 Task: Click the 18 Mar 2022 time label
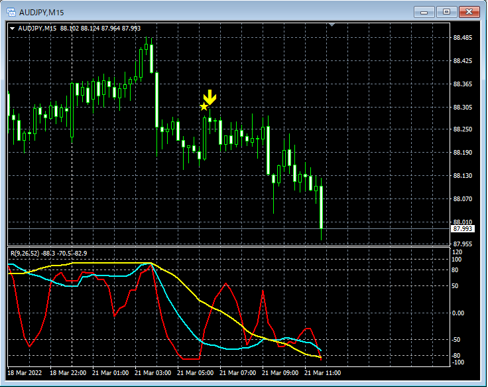(25, 373)
